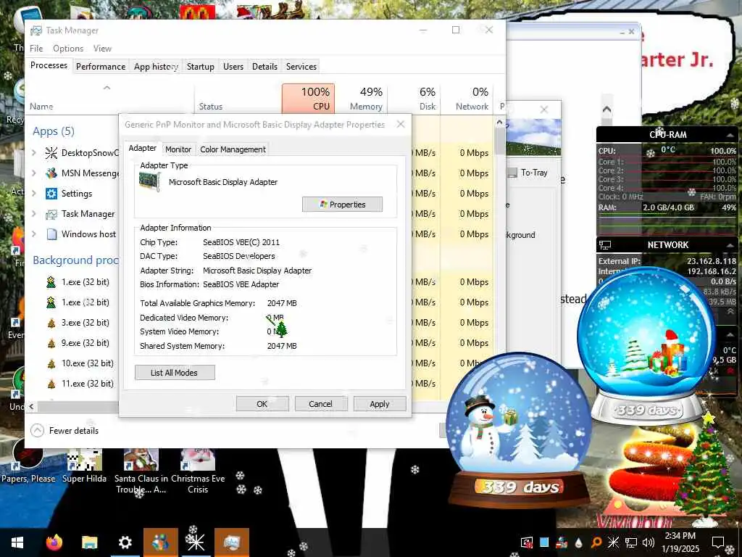This screenshot has width=742, height=557.
Task: Switch to the Performance tab
Action: point(101,67)
